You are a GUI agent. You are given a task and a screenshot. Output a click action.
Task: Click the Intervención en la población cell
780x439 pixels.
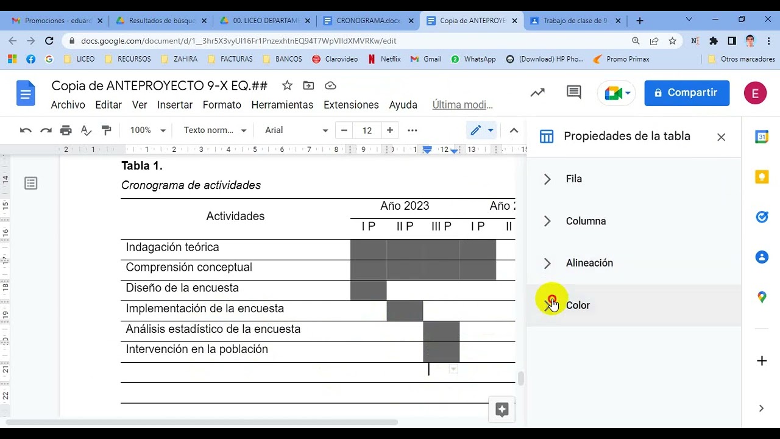(x=235, y=352)
